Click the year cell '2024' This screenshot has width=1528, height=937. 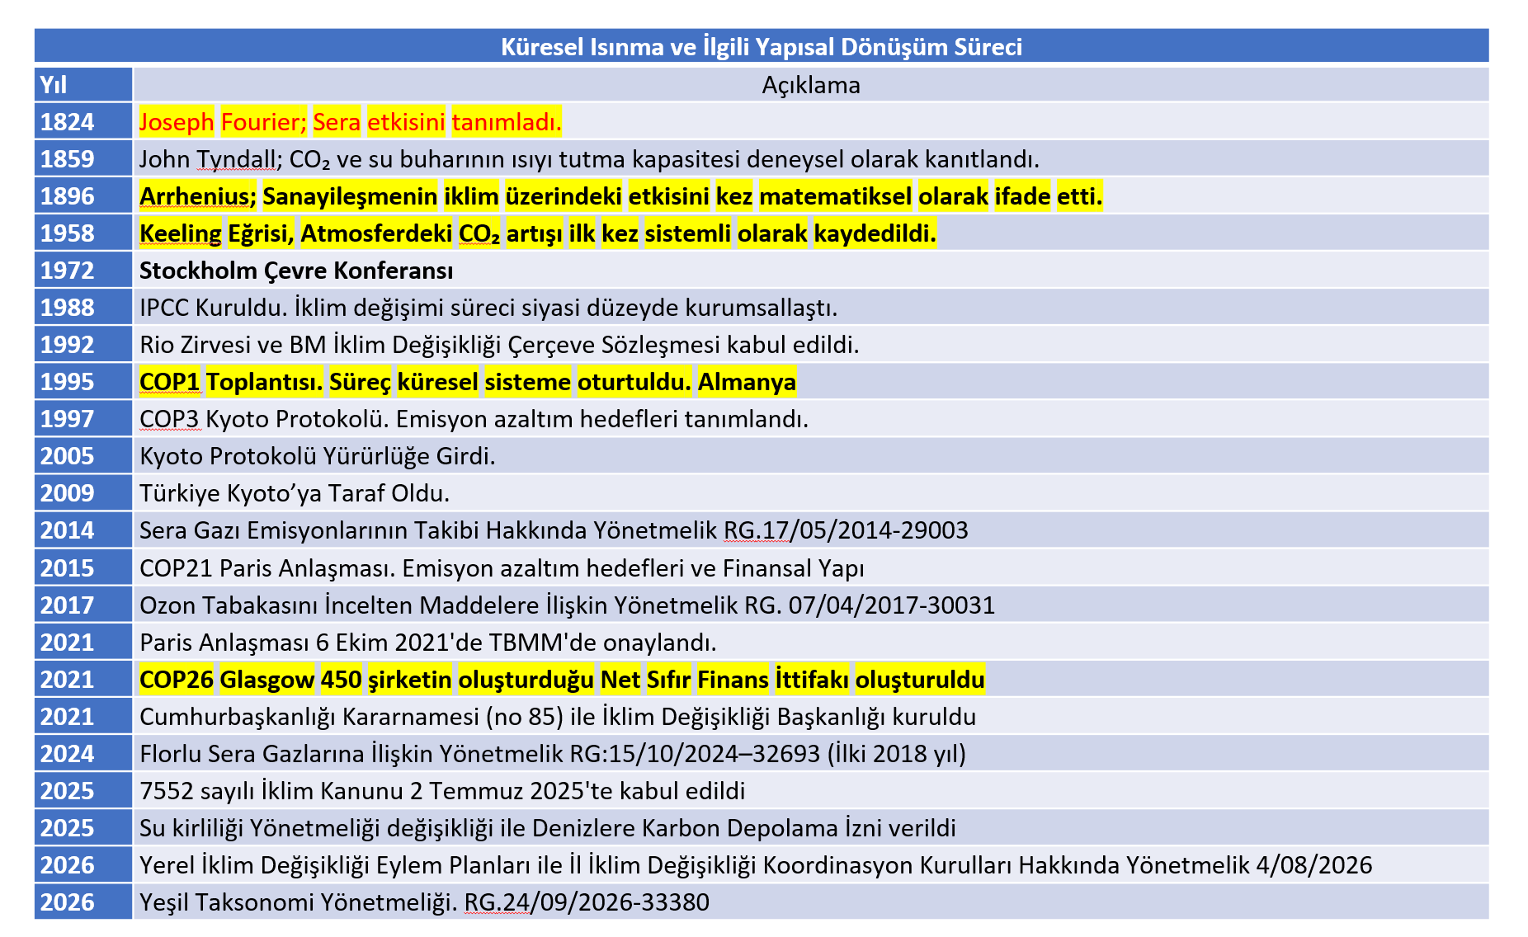[83, 753]
